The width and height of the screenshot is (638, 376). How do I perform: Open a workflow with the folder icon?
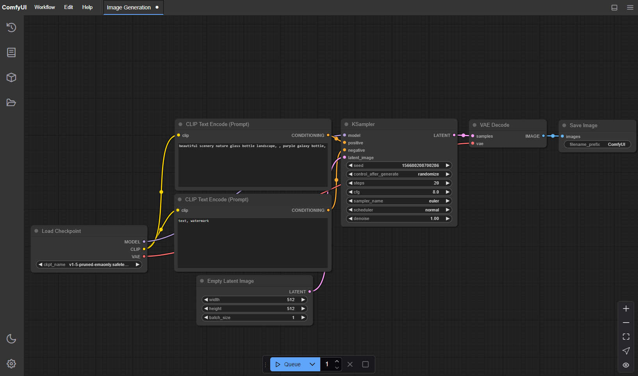11,103
